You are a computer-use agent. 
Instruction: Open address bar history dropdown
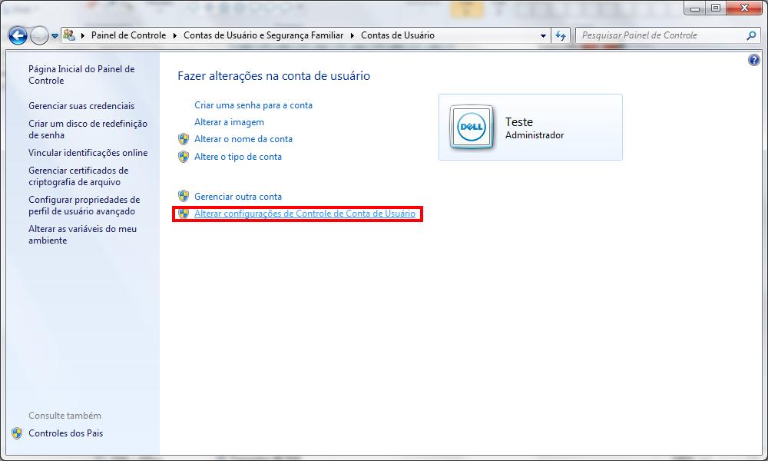click(x=543, y=36)
